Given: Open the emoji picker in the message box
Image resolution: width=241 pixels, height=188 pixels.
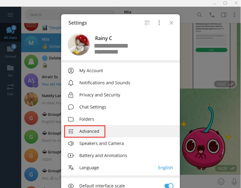Looking at the screenshot, I should (x=221, y=182).
